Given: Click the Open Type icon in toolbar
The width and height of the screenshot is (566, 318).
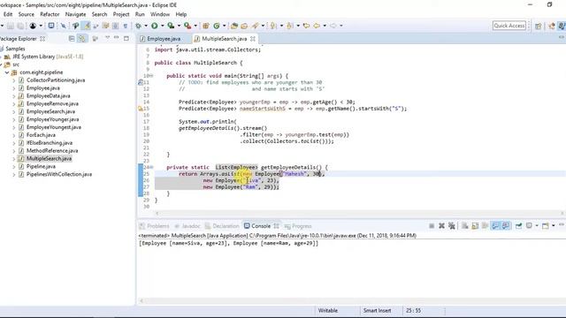Looking at the screenshot, I should click(x=234, y=26).
